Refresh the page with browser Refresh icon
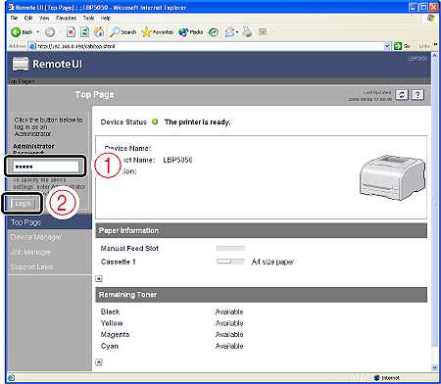Image resolution: width=441 pixels, height=384 pixels. [84, 32]
